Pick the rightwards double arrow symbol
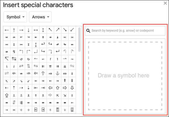This screenshot has width=169, height=117. [x=50, y=74]
